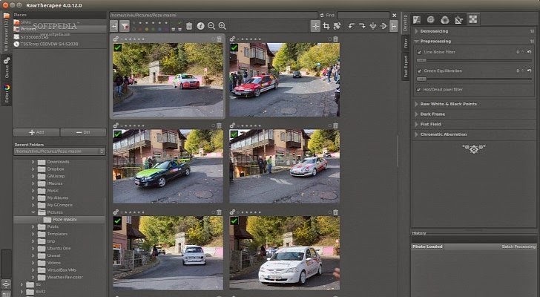Rotate selected images left
Screen dimensions: 540x297
(x=352, y=26)
